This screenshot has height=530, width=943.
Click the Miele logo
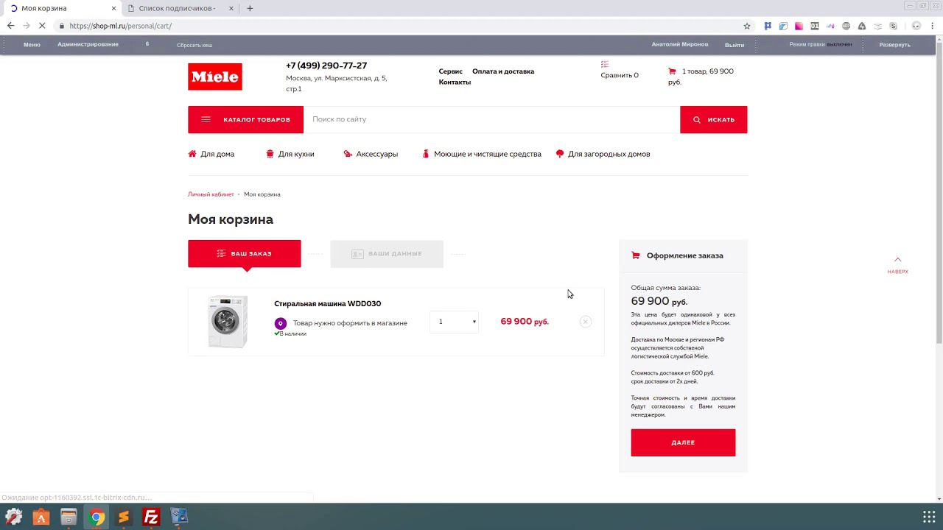click(214, 77)
